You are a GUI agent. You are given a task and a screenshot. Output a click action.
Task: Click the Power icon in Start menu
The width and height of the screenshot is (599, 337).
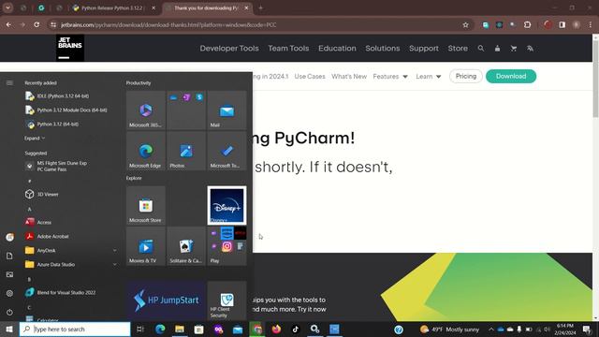click(9, 312)
